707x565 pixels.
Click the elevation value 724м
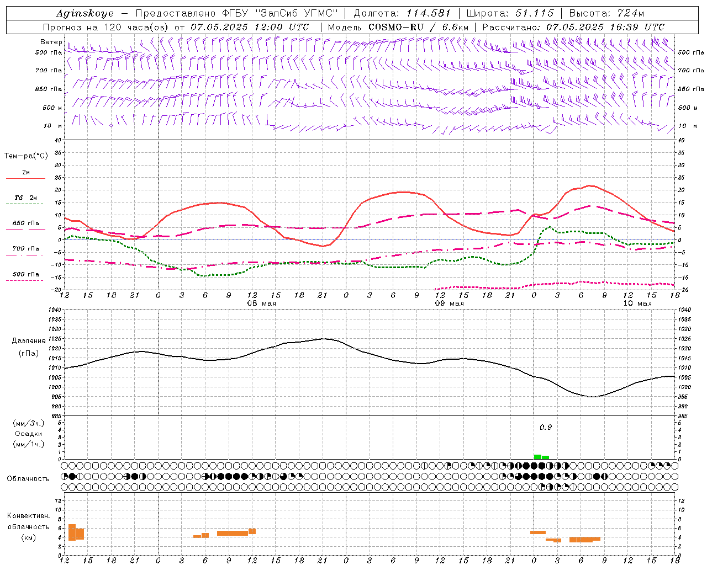coord(630,13)
